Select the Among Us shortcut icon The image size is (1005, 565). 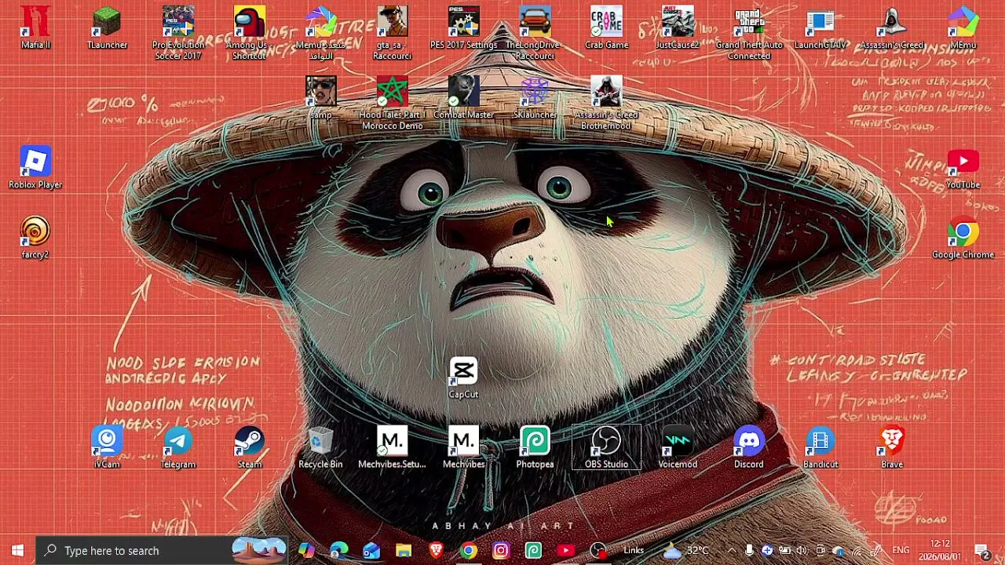(x=250, y=33)
